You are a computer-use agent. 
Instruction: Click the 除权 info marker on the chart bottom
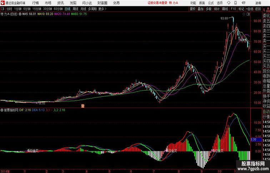(x=83, y=106)
